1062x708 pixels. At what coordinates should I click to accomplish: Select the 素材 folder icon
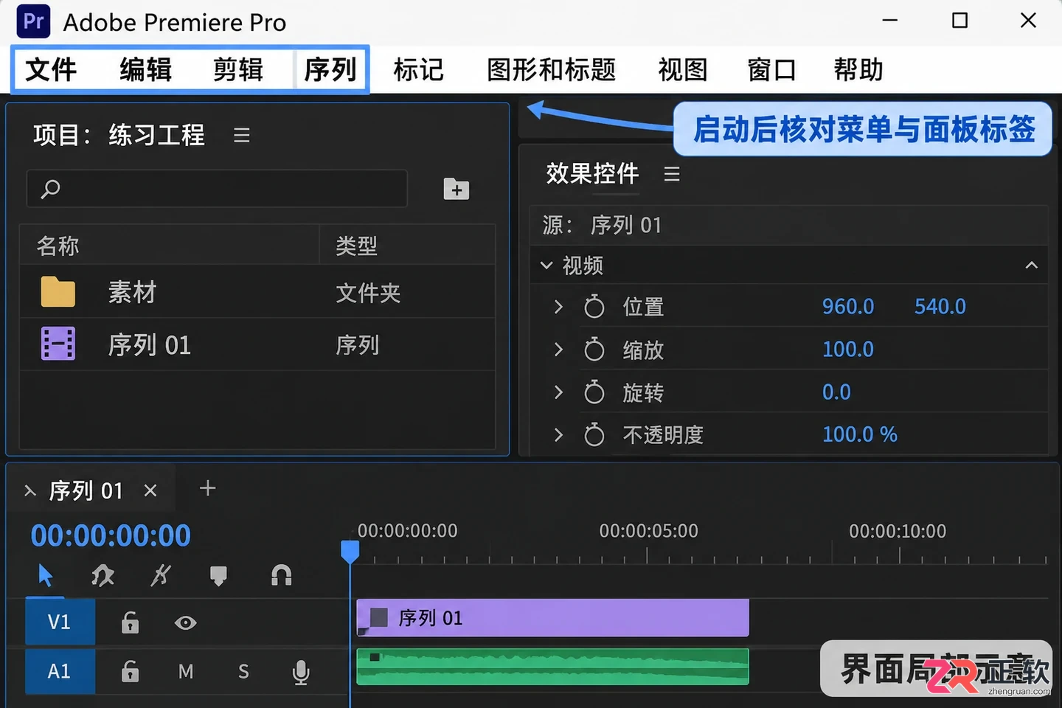point(58,292)
